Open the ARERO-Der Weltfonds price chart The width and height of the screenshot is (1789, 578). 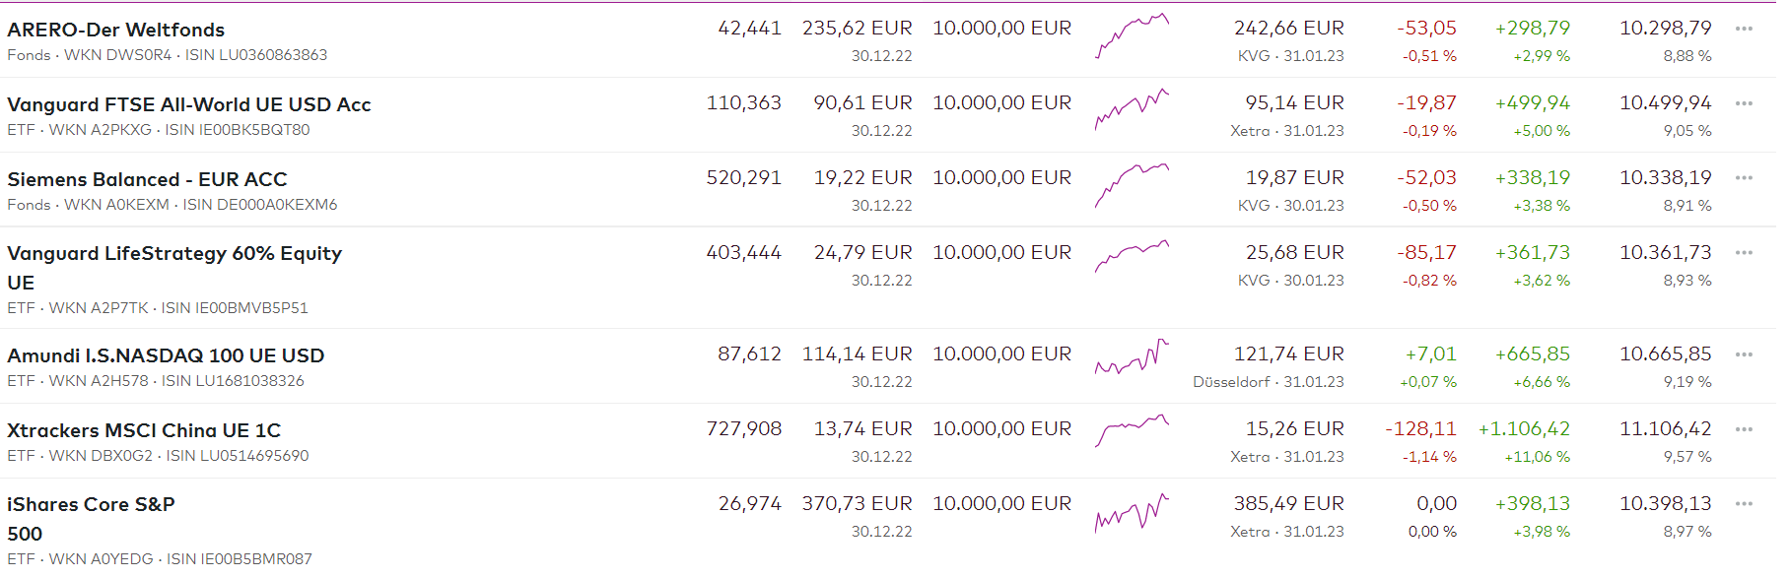1132,36
